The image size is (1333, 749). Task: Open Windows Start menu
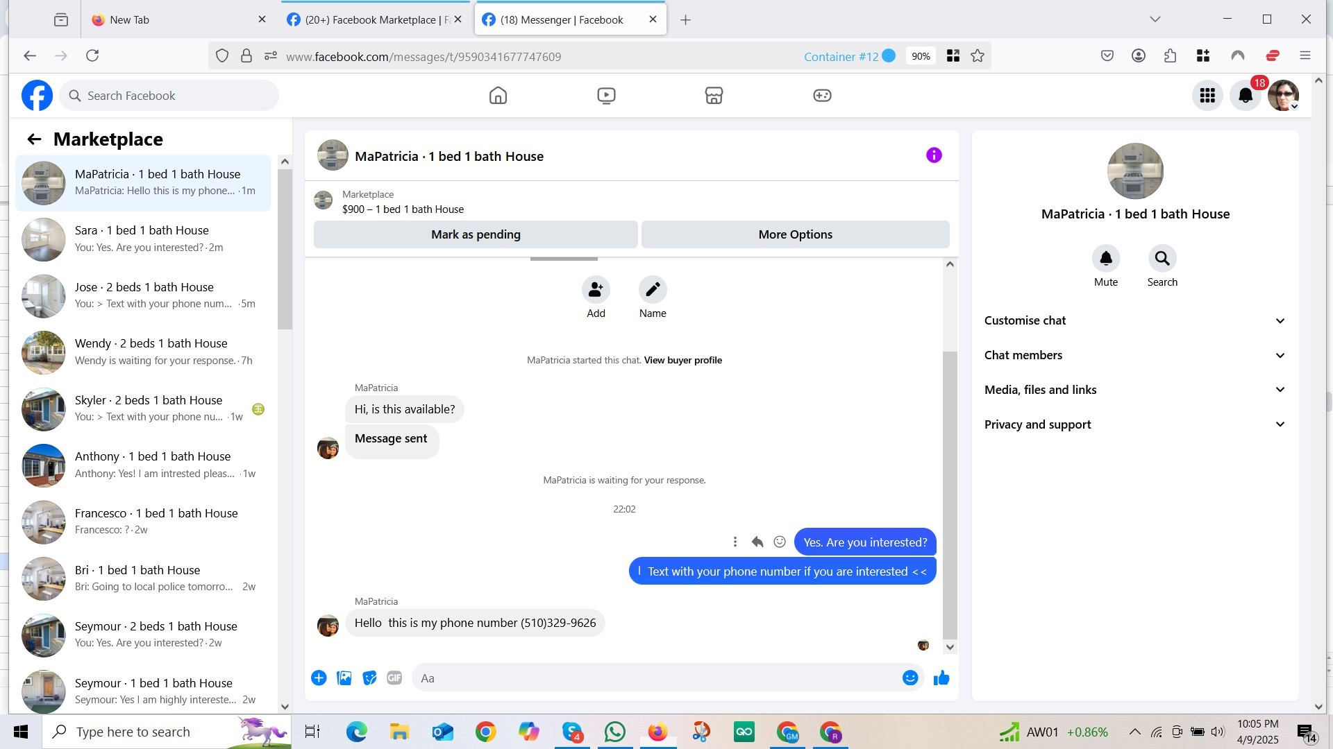[x=21, y=732]
